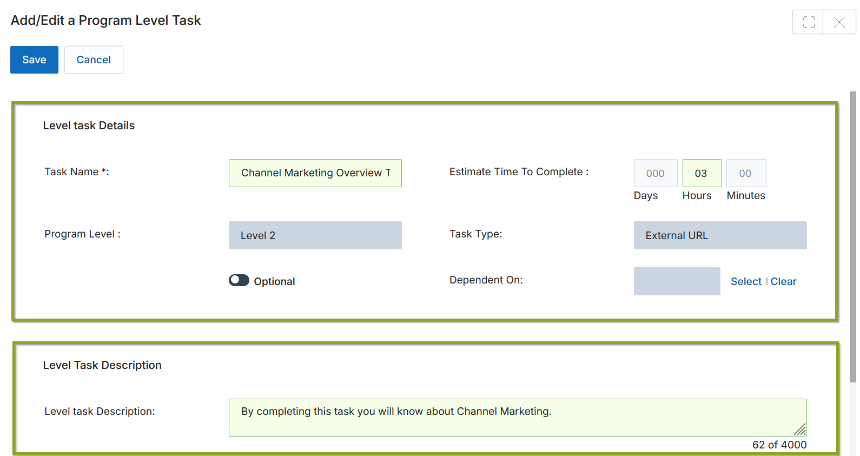Image resolution: width=860 pixels, height=456 pixels.
Task: Click the '62 of 4000' character counter
Action: (x=779, y=445)
